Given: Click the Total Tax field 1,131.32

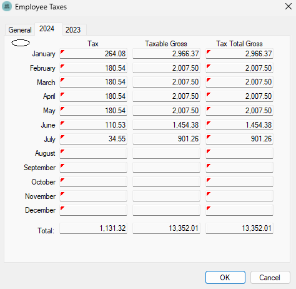Looking at the screenshot, I should (x=93, y=228).
